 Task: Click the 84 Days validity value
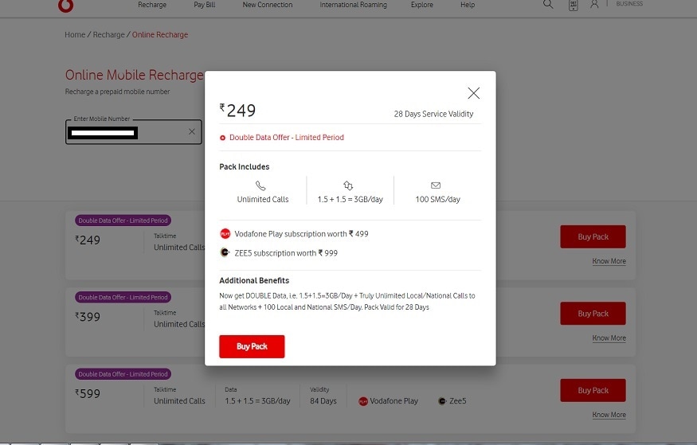[x=323, y=401]
